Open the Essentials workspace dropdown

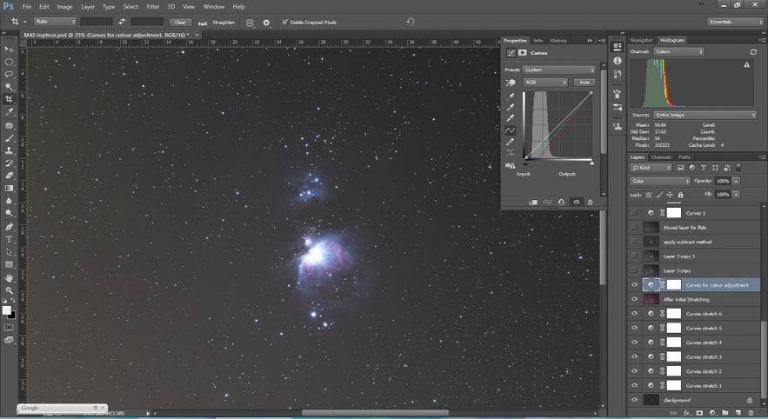coord(736,22)
